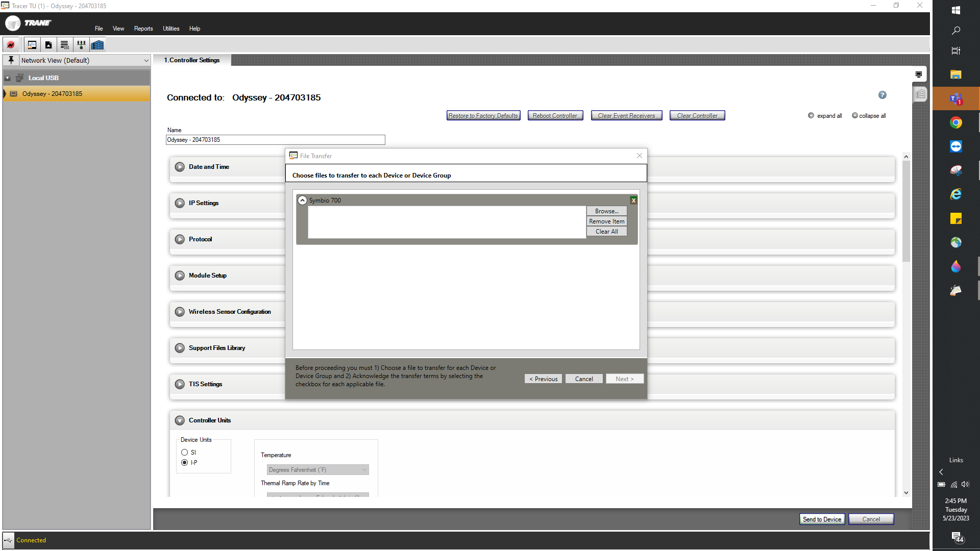Click the blue building toolbar icon
Image resolution: width=980 pixels, height=551 pixels.
click(97, 45)
